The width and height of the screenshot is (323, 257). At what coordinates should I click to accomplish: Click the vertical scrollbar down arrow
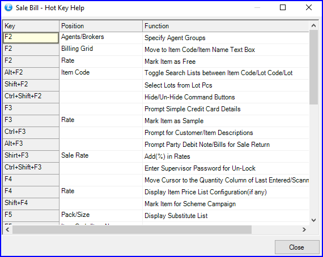click(313, 220)
